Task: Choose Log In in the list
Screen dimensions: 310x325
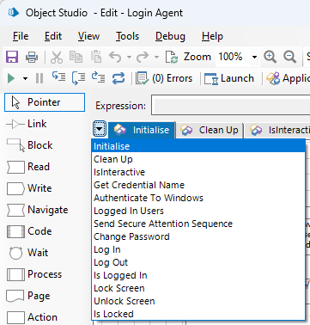Action: click(x=198, y=249)
